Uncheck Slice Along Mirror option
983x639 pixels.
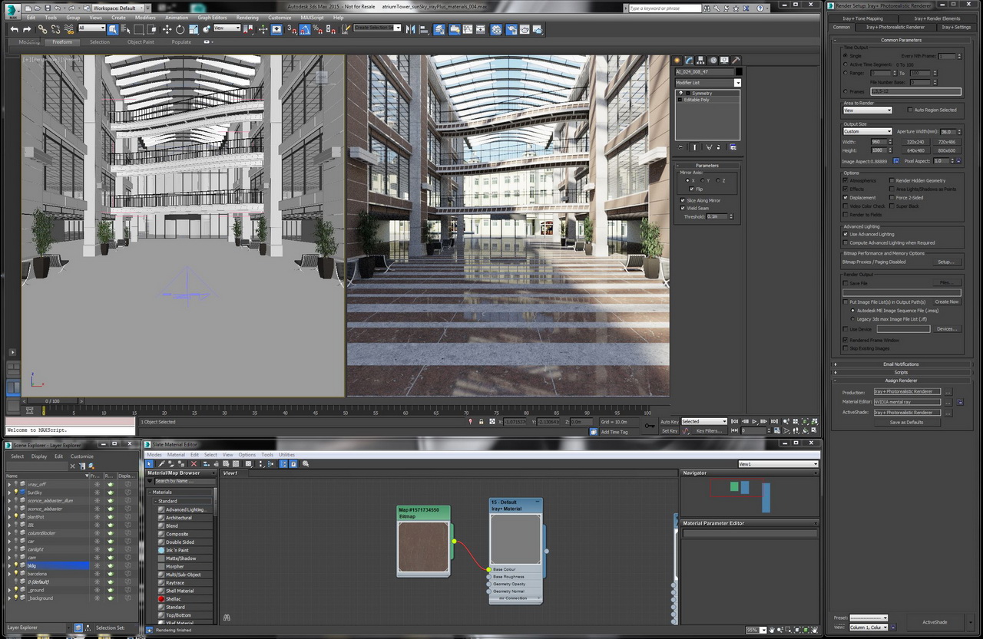pos(683,200)
